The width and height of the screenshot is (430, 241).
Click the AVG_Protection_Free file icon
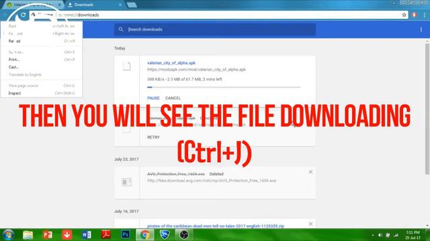pyautogui.click(x=126, y=182)
